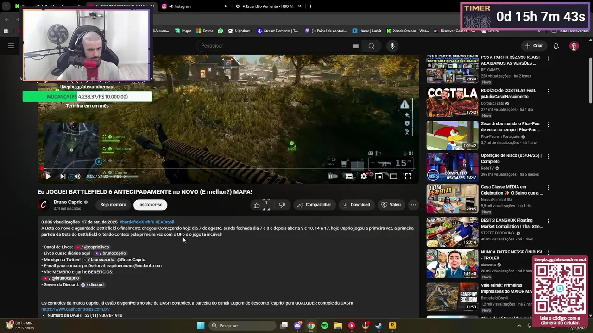Open the Bruno Caprio channel name link

(x=68, y=202)
